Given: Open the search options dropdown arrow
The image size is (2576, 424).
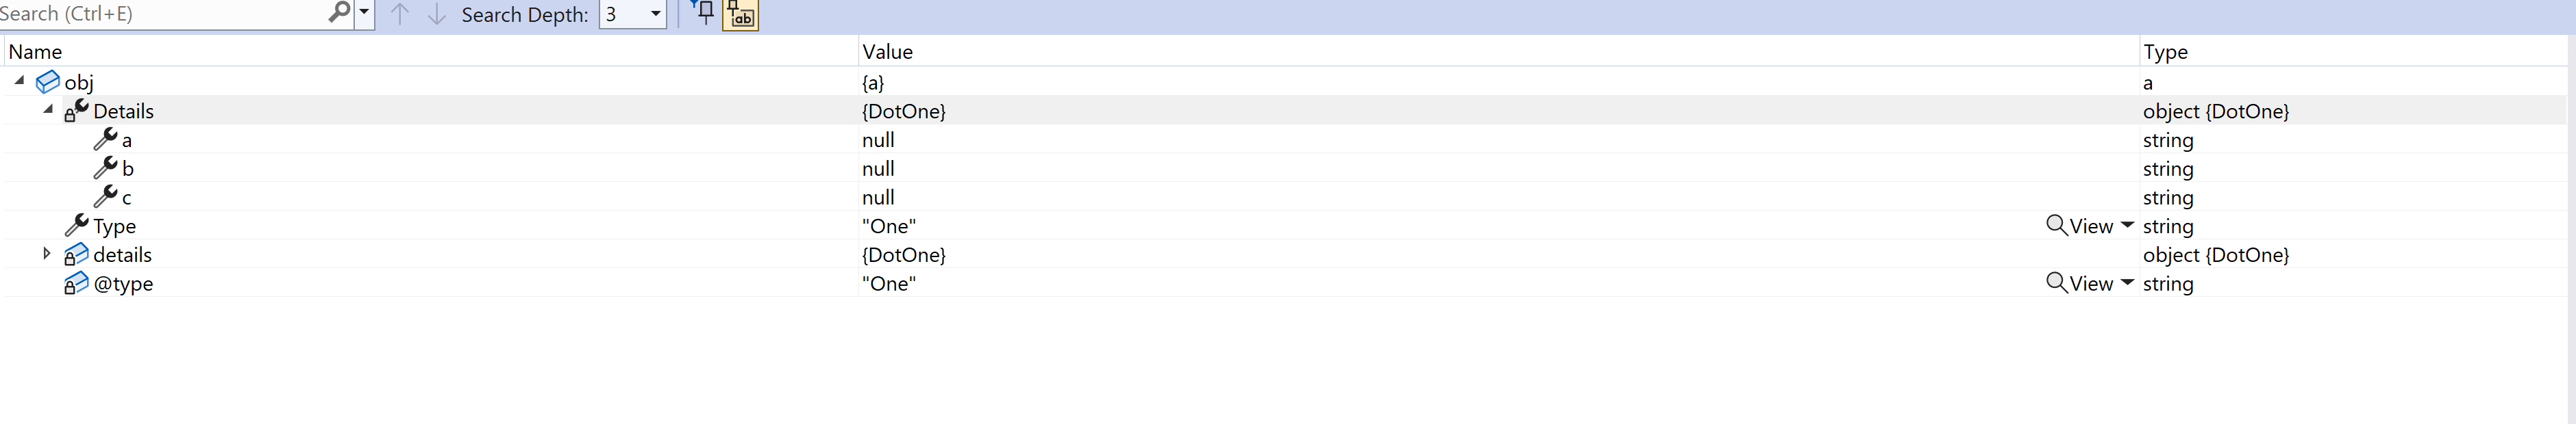Looking at the screenshot, I should pos(364,13).
